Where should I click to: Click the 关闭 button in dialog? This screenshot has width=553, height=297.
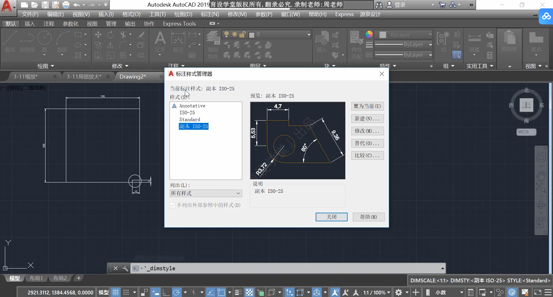[332, 217]
